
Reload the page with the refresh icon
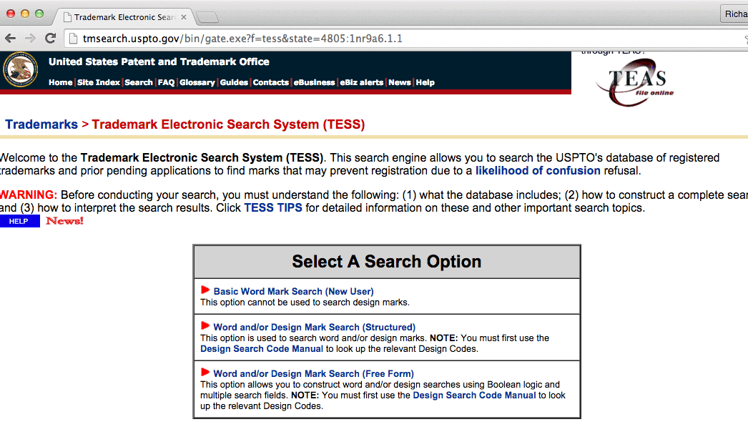[50, 39]
